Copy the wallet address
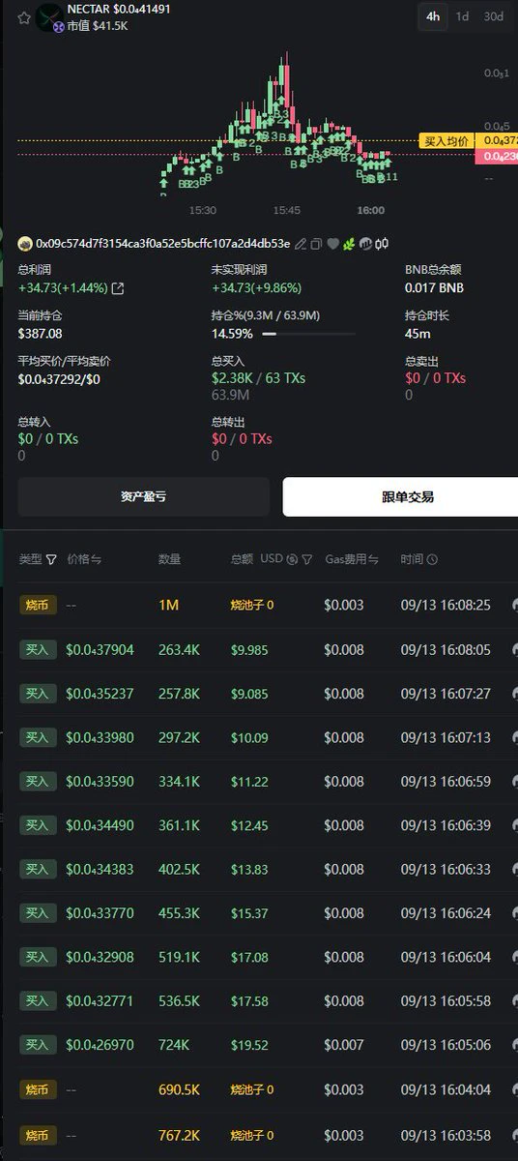Image resolution: width=518 pixels, height=1161 pixels. tap(316, 244)
